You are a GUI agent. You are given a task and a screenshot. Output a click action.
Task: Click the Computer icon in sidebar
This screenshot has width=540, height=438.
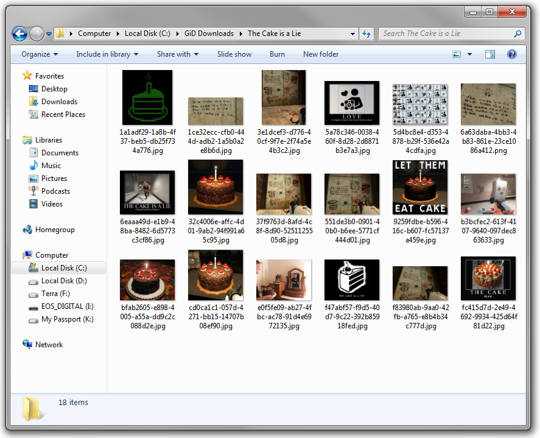(x=27, y=255)
